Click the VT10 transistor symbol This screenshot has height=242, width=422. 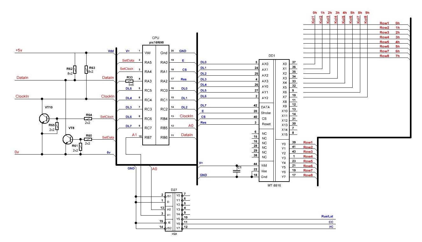click(x=44, y=118)
